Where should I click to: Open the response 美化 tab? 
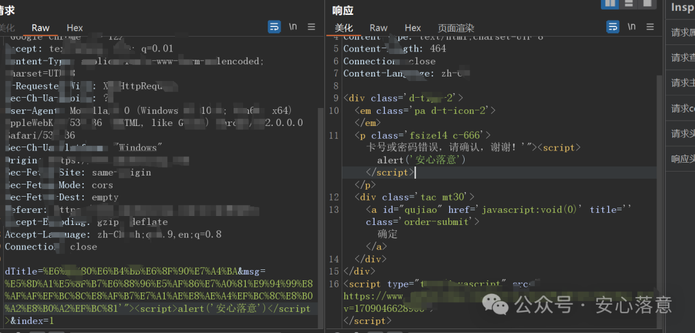[344, 28]
